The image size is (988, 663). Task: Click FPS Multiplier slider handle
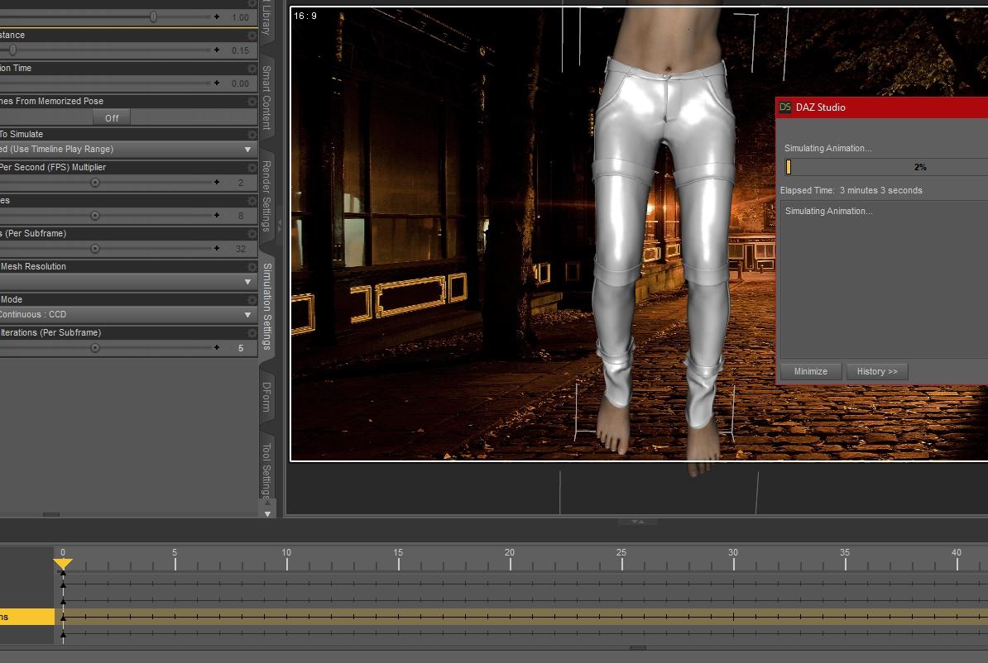pyautogui.click(x=95, y=183)
